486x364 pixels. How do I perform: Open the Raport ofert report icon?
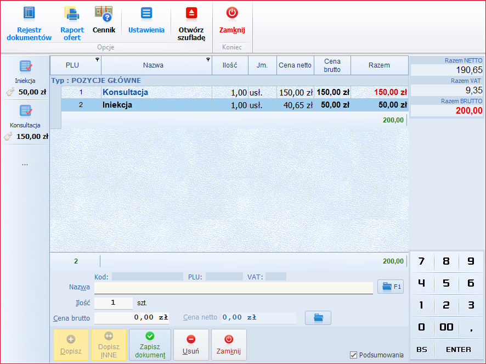tap(72, 22)
